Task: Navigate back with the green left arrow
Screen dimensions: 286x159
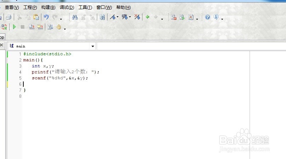Action: click(147, 17)
